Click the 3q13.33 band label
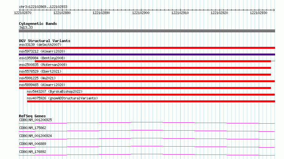The height and width of the screenshot is (159, 284). 26,27
